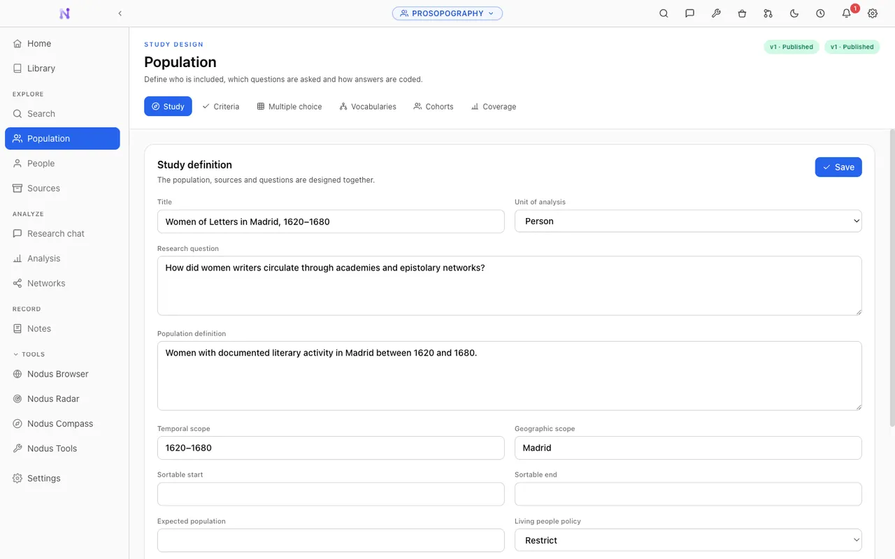
Task: Open settings via the top bar gear icon
Action: (873, 13)
